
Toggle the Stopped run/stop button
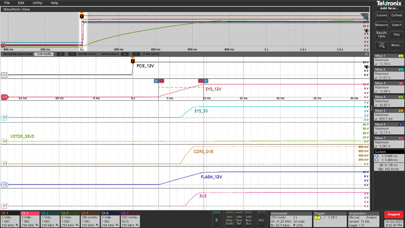coord(394,214)
